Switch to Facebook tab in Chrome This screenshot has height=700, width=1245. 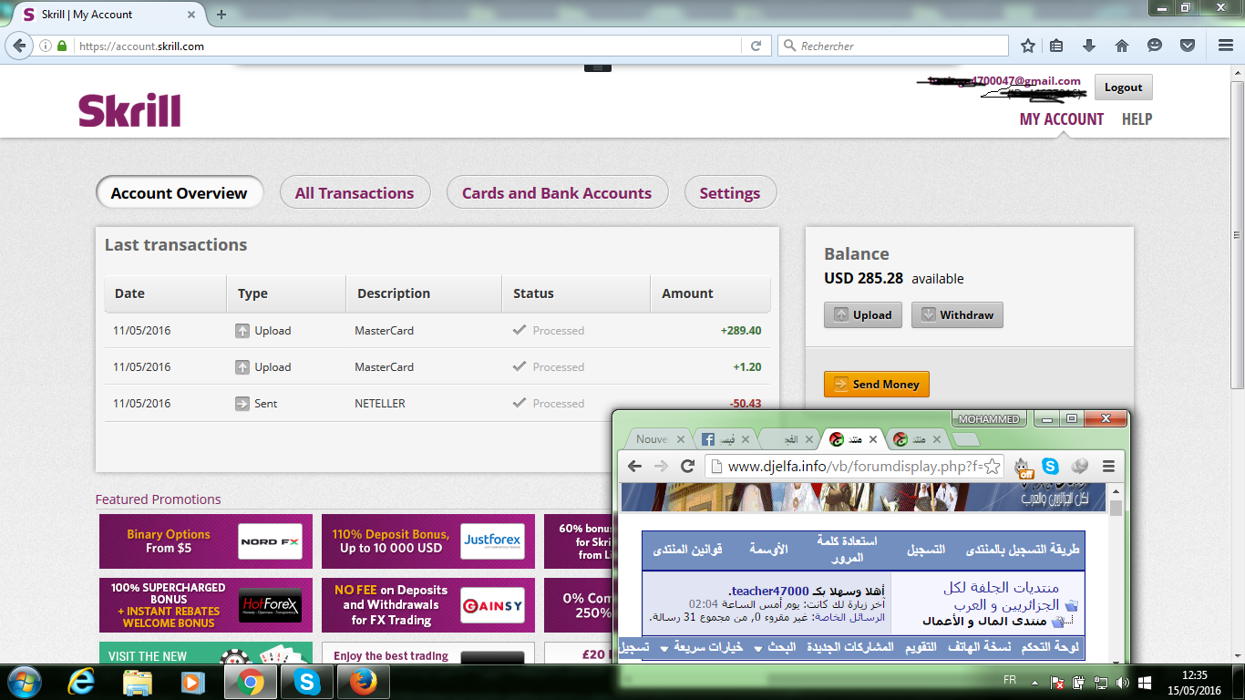click(x=725, y=439)
